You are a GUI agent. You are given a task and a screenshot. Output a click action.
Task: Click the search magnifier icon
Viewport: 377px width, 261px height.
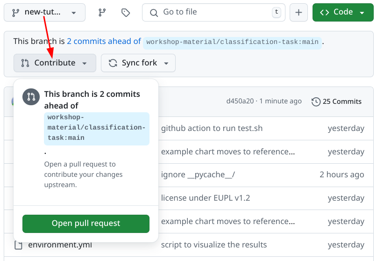click(x=154, y=13)
